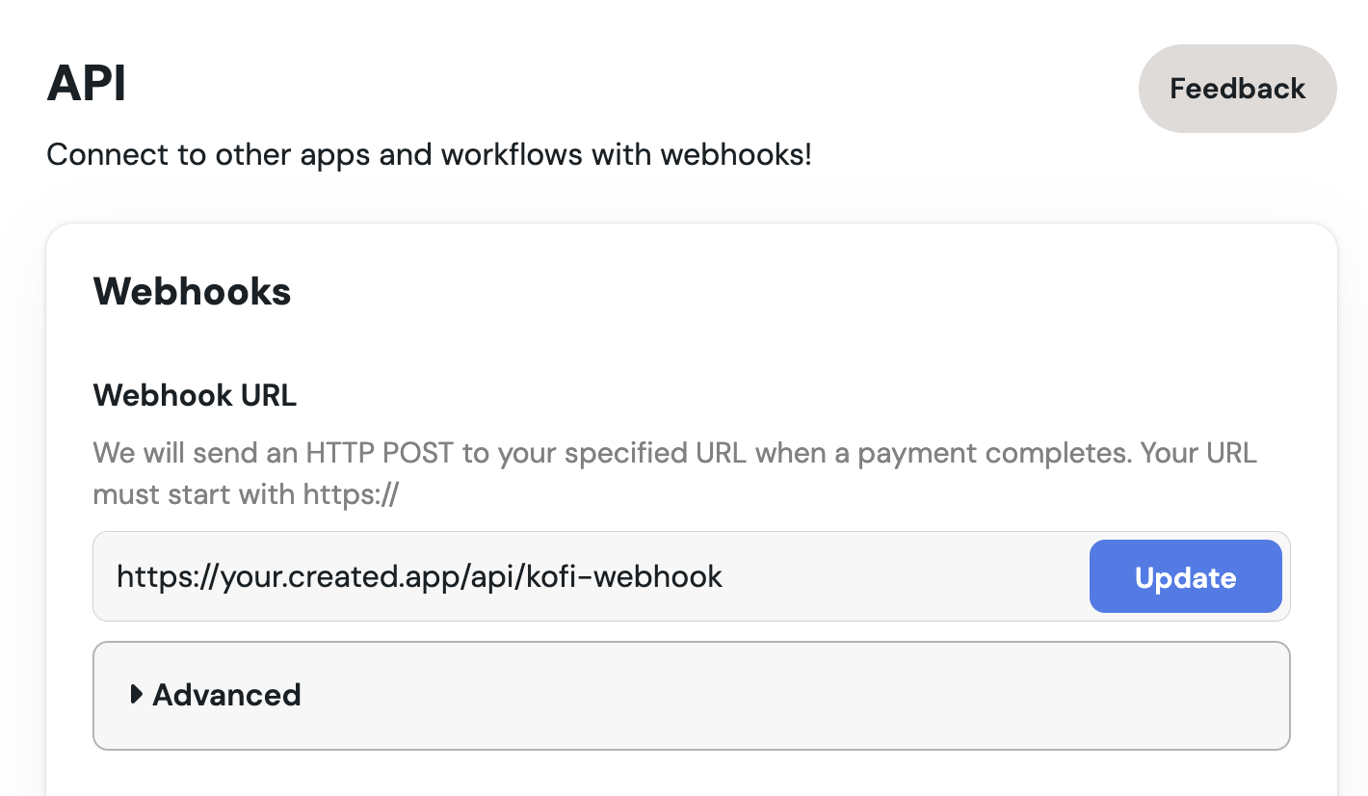Click the word 'webhooks!' in the subtitle
Screen dimensions: 1368x796
coord(736,154)
